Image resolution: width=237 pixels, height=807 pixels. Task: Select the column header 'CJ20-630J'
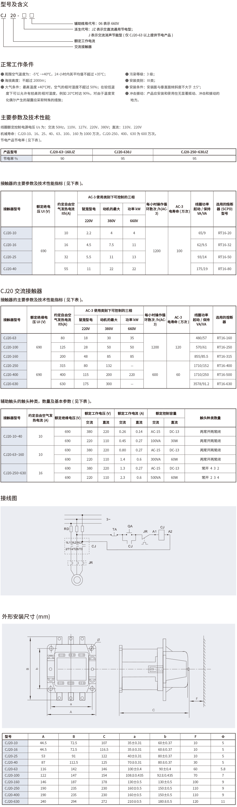(123, 152)
